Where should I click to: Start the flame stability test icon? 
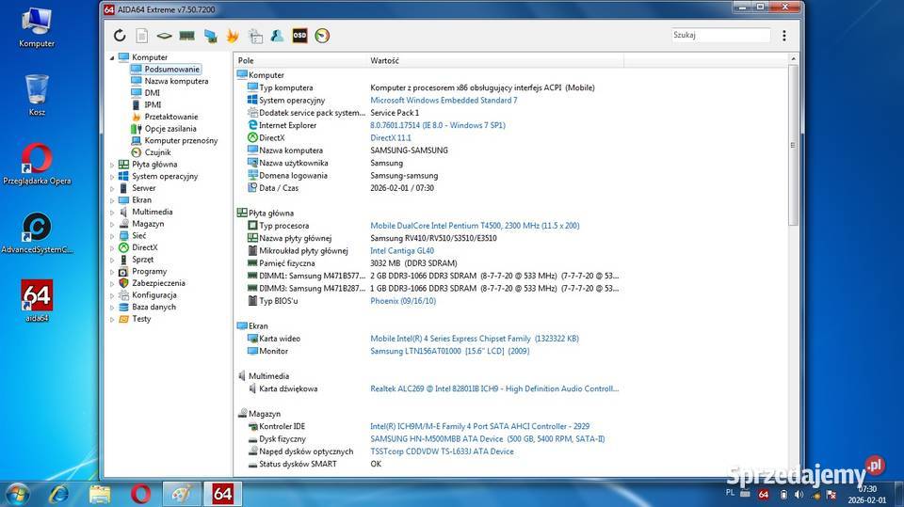pos(233,36)
